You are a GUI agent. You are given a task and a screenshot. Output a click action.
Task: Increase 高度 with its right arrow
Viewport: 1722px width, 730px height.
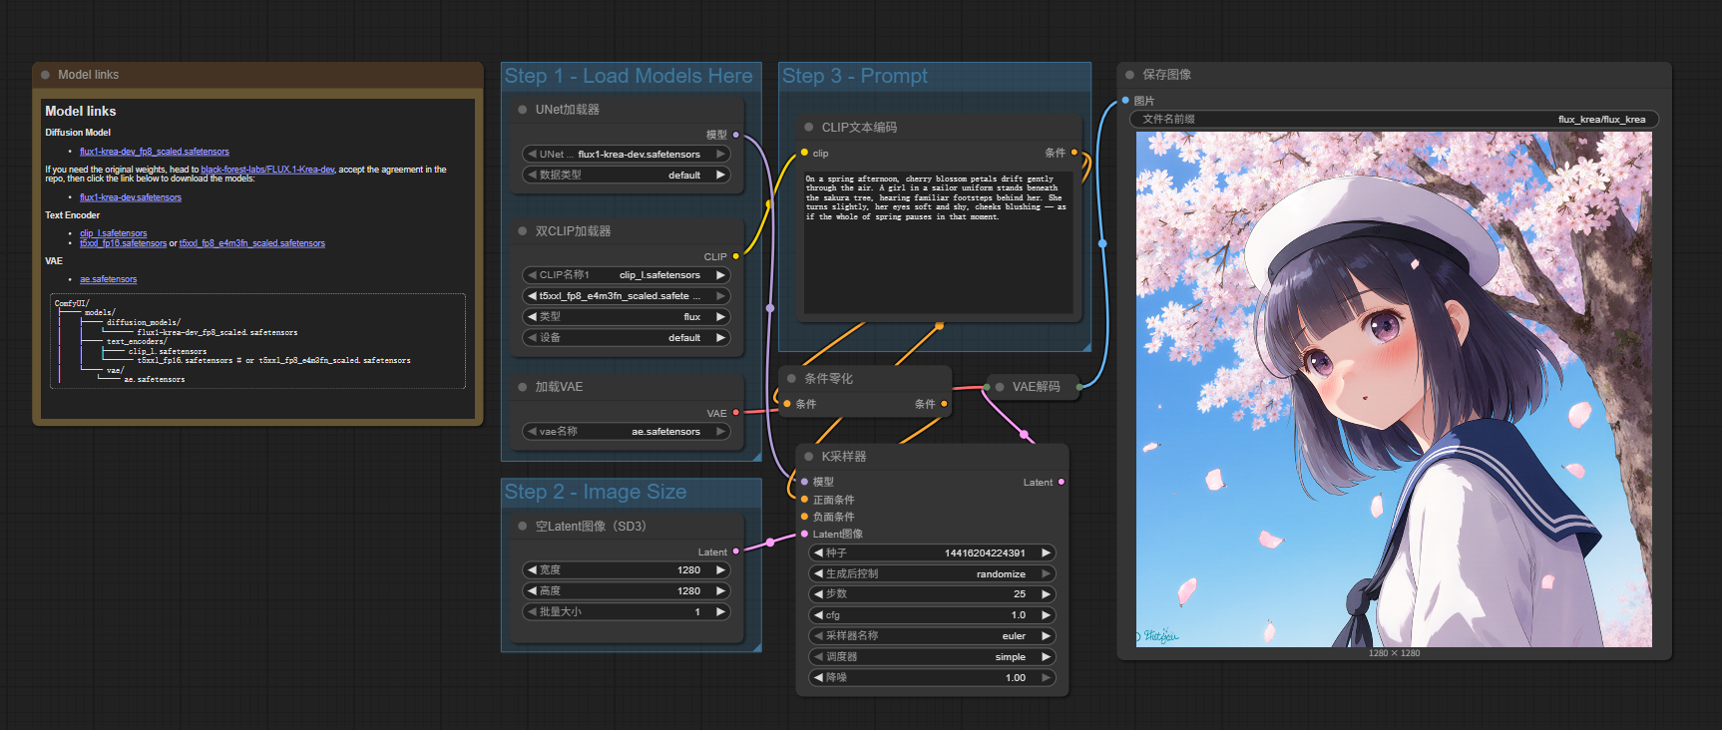coord(720,591)
